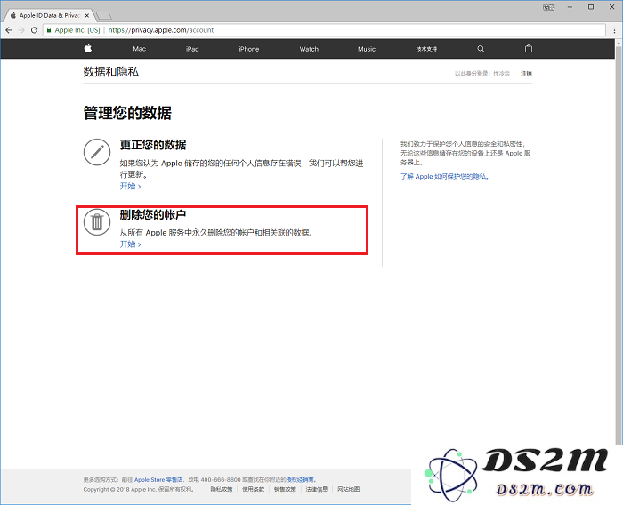Click 开始 link under 更正您的数据
This screenshot has width=623, height=505.
tap(130, 186)
